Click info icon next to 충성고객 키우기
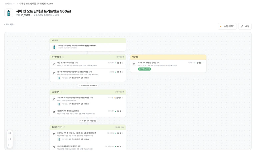 pos(64,127)
